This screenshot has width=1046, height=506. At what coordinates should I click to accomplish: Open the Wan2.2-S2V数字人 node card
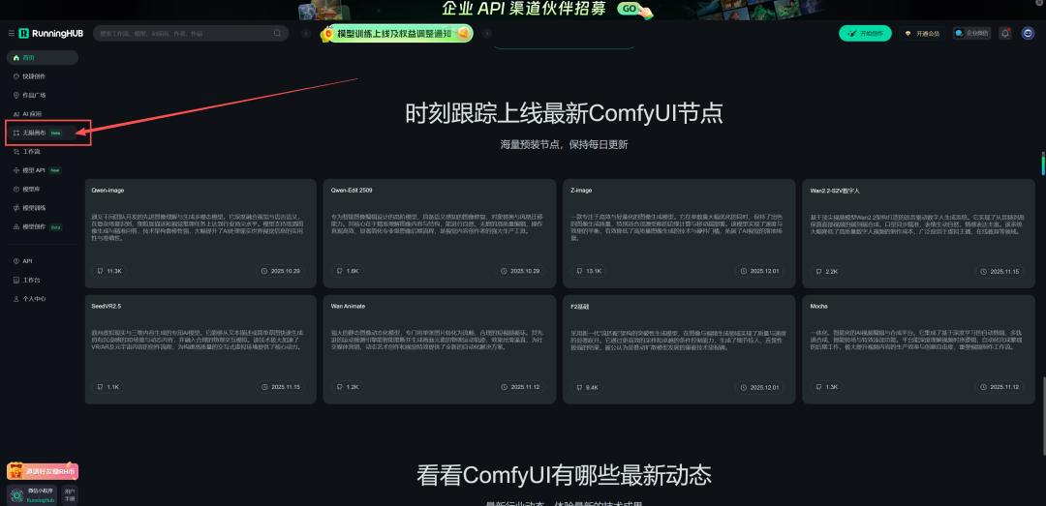click(918, 233)
